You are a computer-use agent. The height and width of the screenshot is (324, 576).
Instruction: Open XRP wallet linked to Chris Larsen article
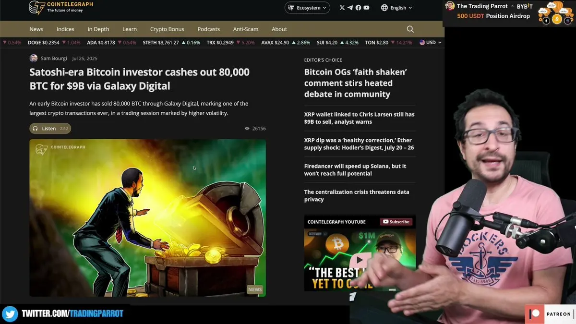click(359, 118)
